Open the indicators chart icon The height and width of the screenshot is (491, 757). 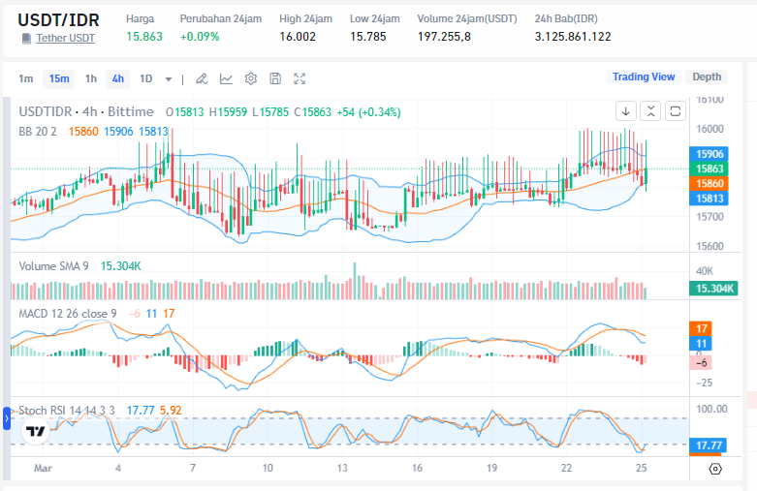[226, 78]
